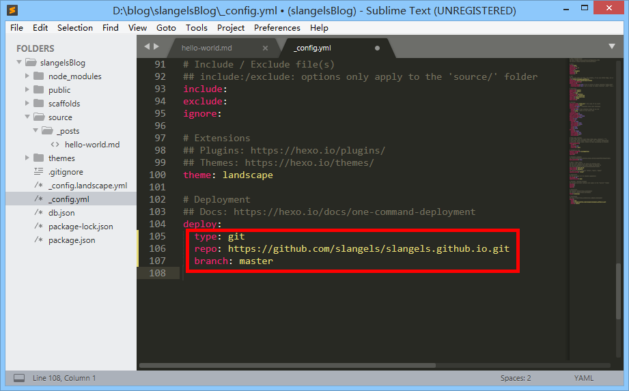629x391 pixels.
Task: Open the Edit menu
Action: pyautogui.click(x=40, y=28)
